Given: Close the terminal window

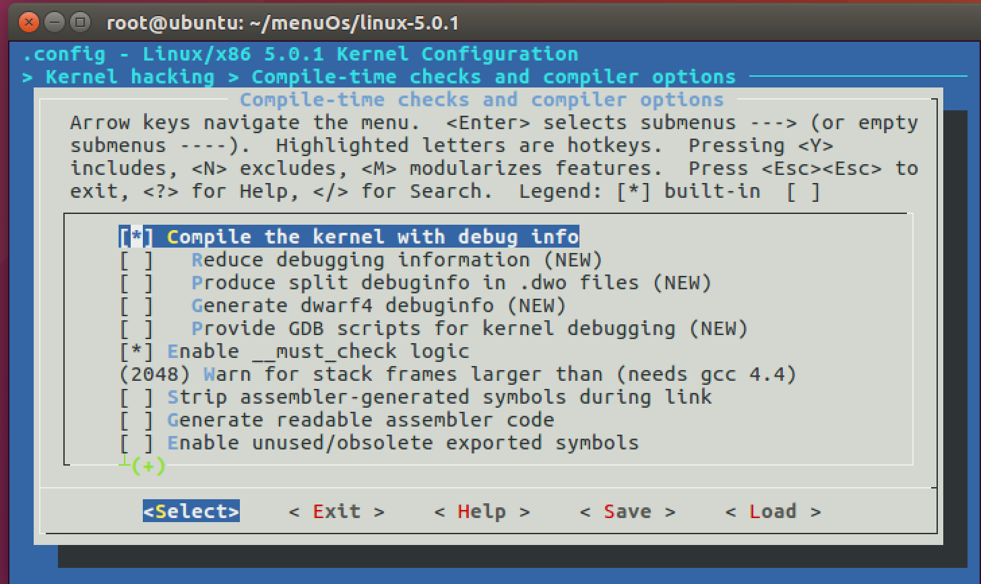Looking at the screenshot, I should pyautogui.click(x=29, y=22).
